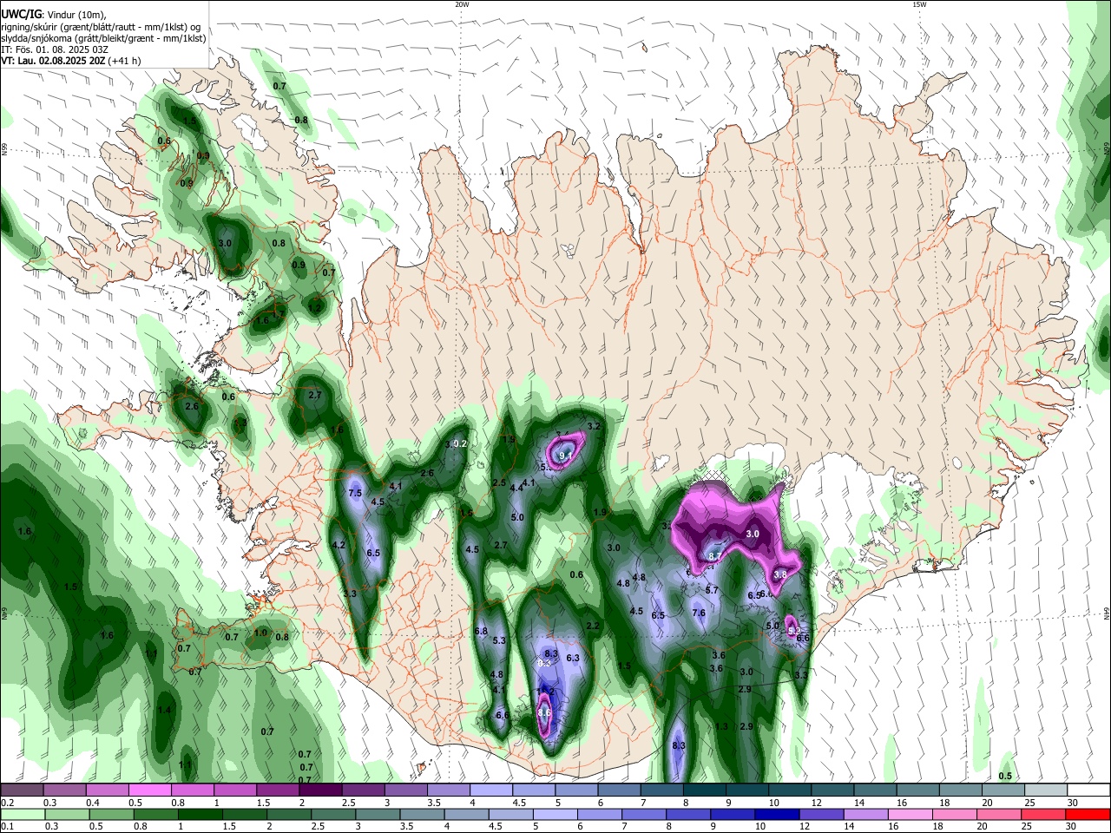Select the dark teal 8–9 swatch, upper legend row
The height and width of the screenshot is (833, 1111).
(x=705, y=790)
